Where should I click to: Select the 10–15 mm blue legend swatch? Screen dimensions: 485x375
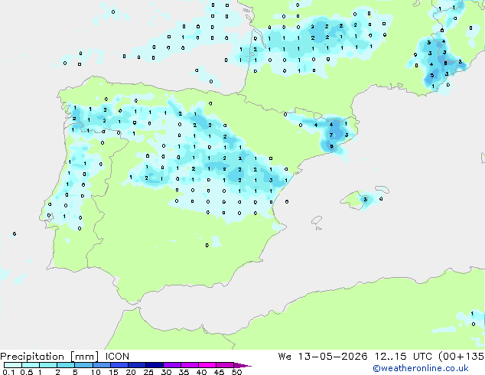[x=101, y=365]
